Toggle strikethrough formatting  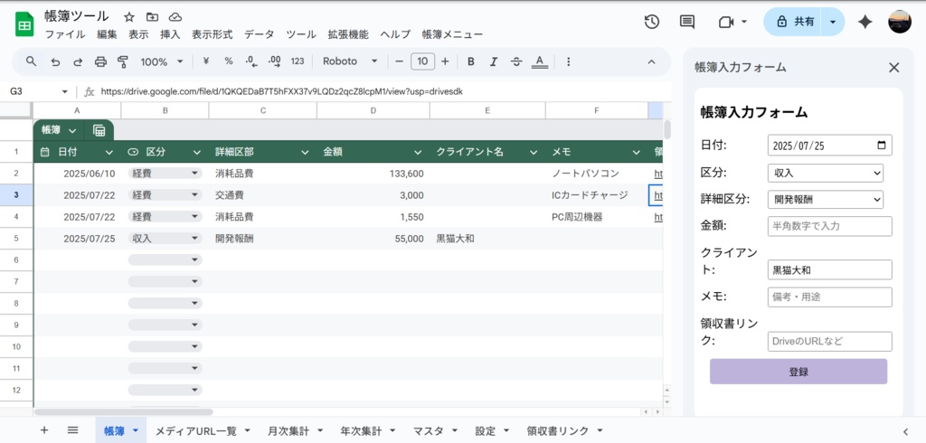pos(516,61)
